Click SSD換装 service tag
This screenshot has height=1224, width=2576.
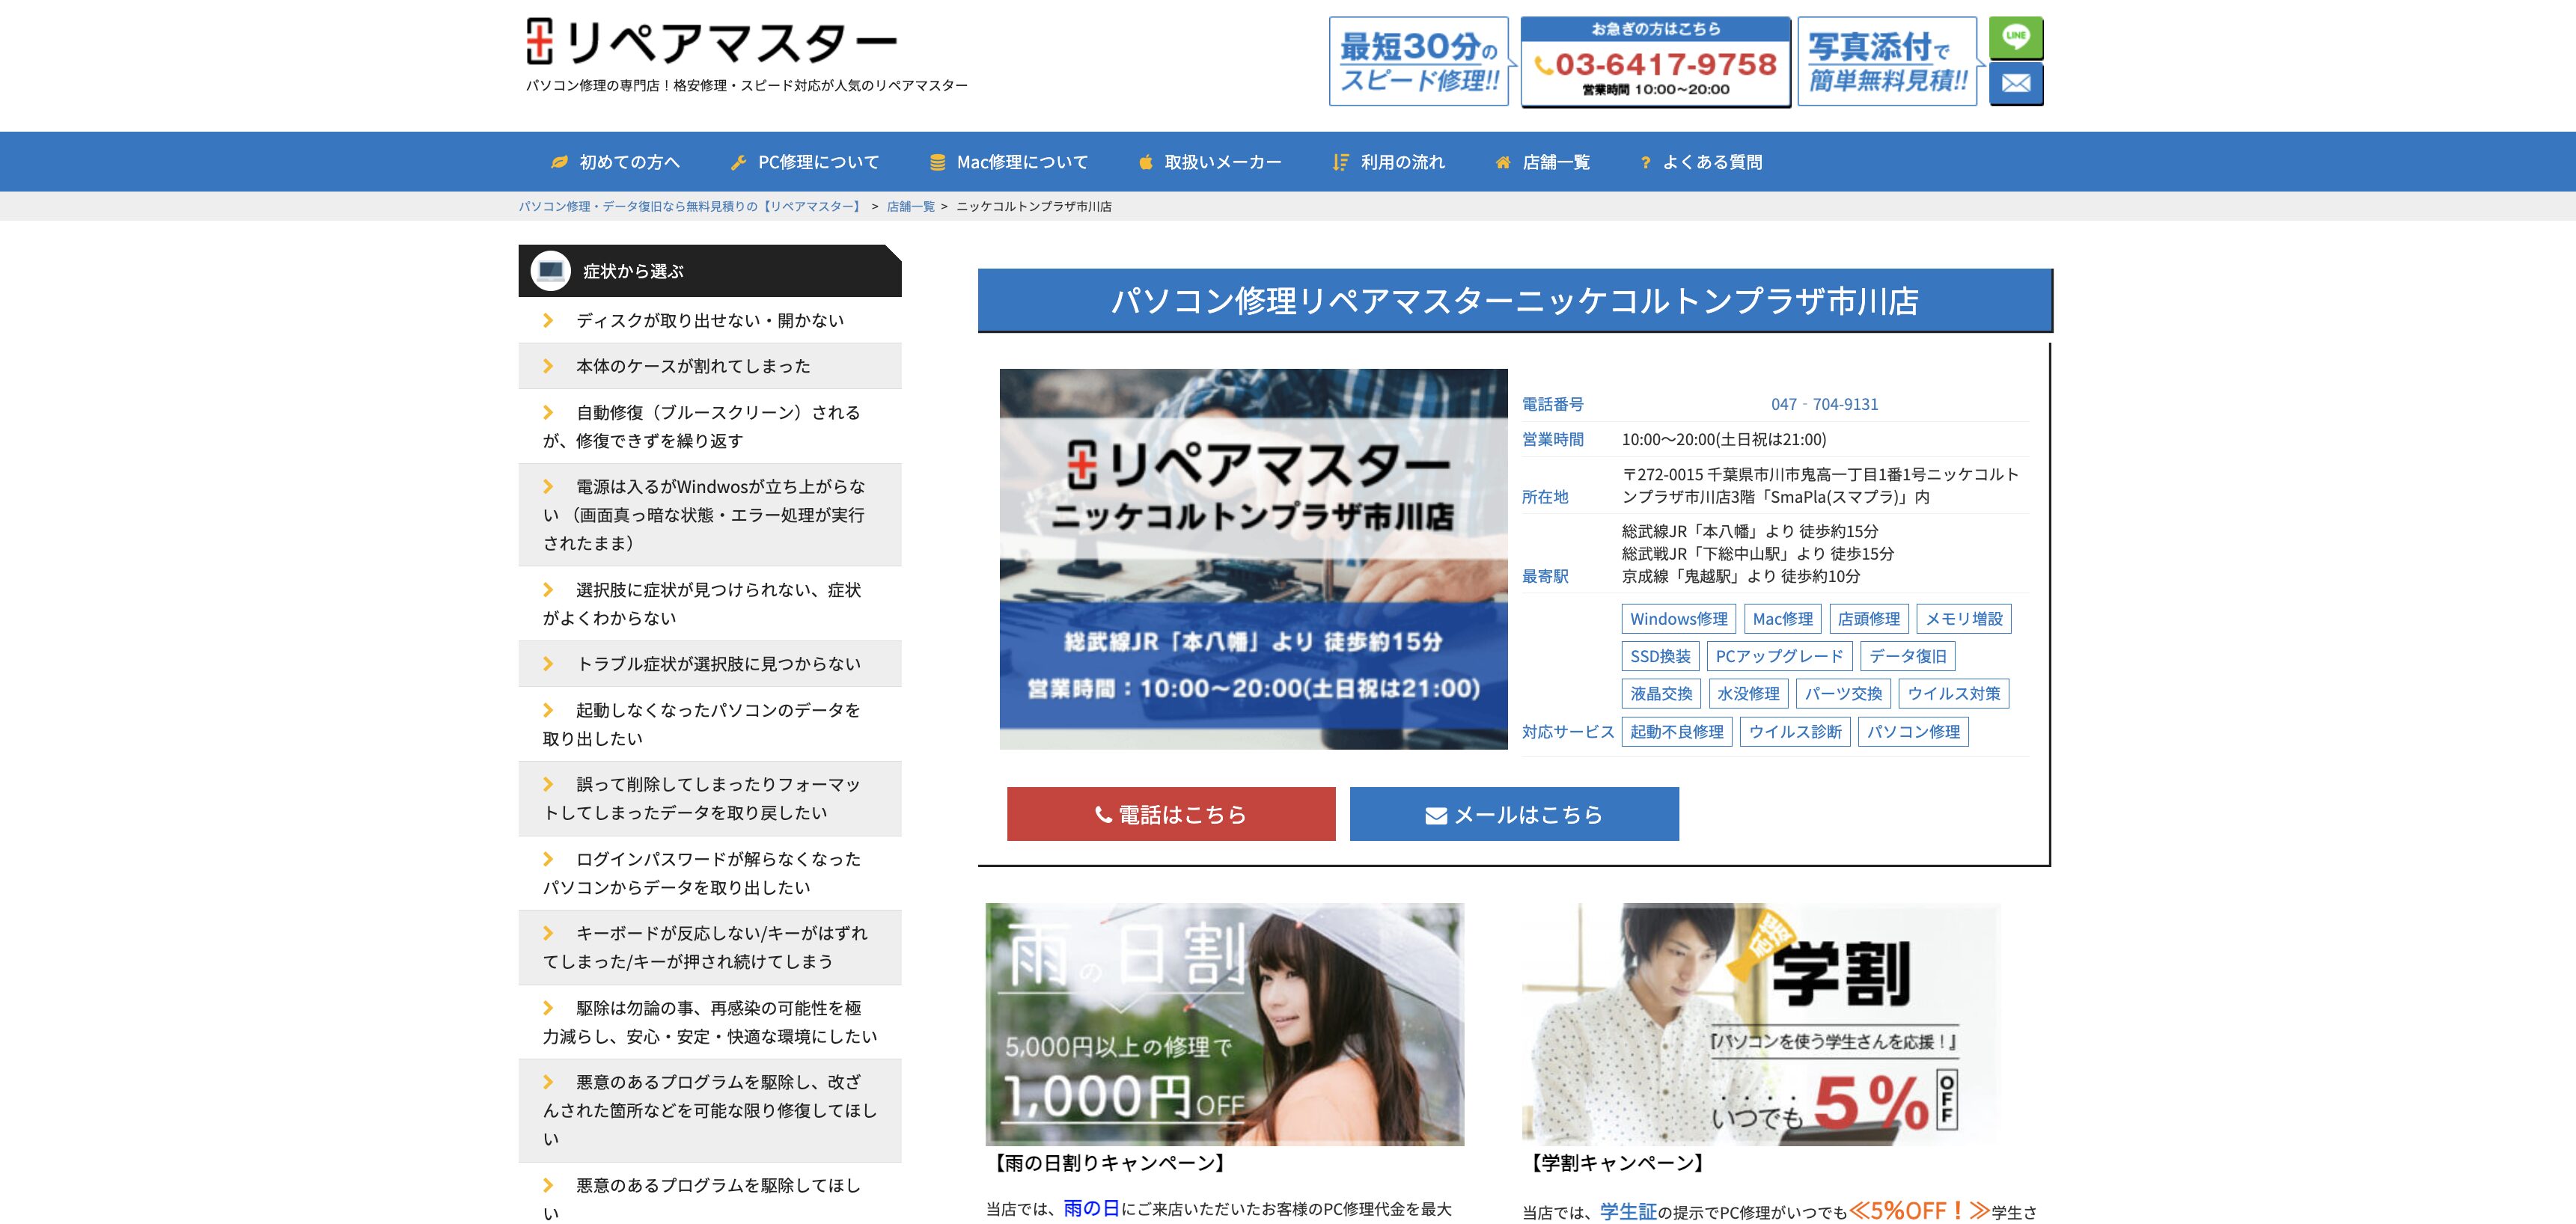pos(1660,656)
